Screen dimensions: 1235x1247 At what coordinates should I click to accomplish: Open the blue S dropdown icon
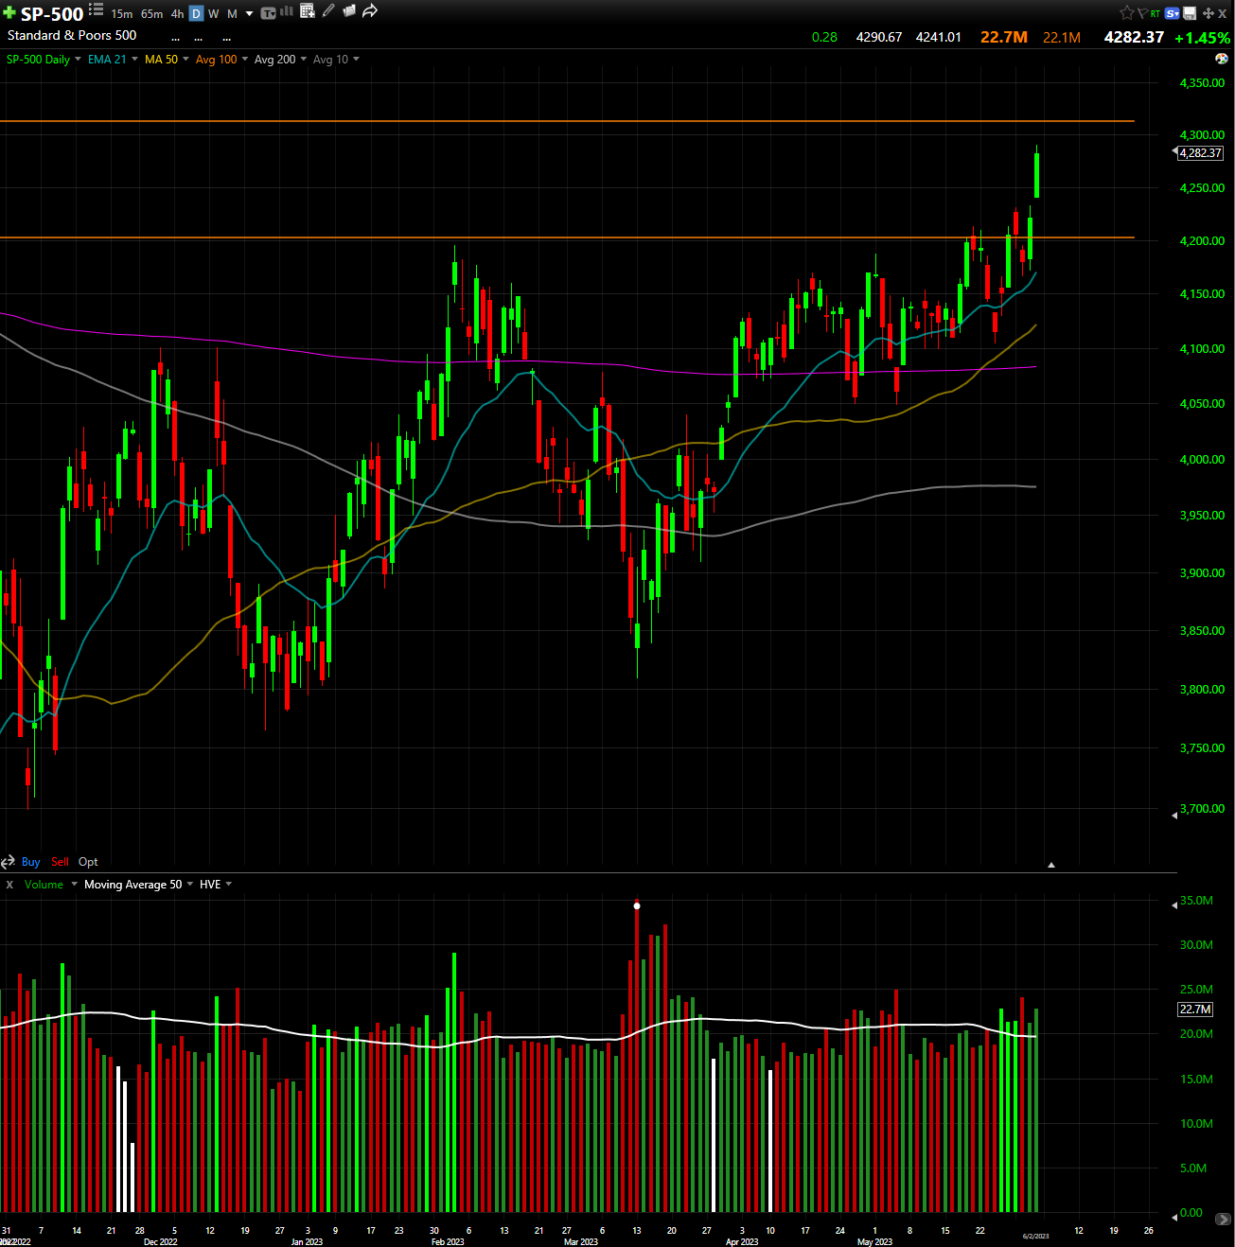[x=1173, y=13]
